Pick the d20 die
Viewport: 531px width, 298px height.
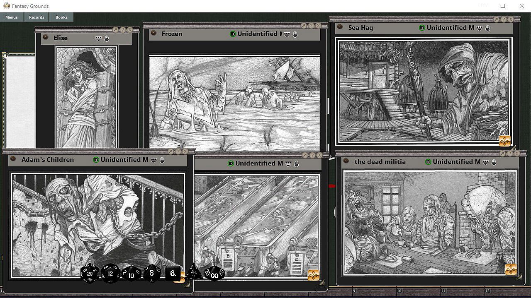[90, 273]
